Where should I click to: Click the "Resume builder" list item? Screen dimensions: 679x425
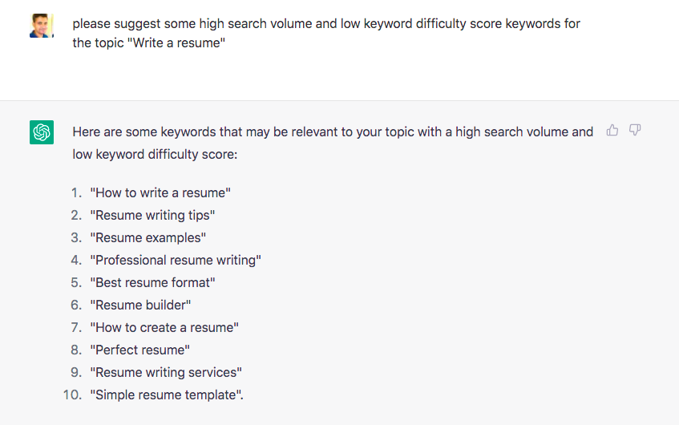pyautogui.click(x=140, y=305)
